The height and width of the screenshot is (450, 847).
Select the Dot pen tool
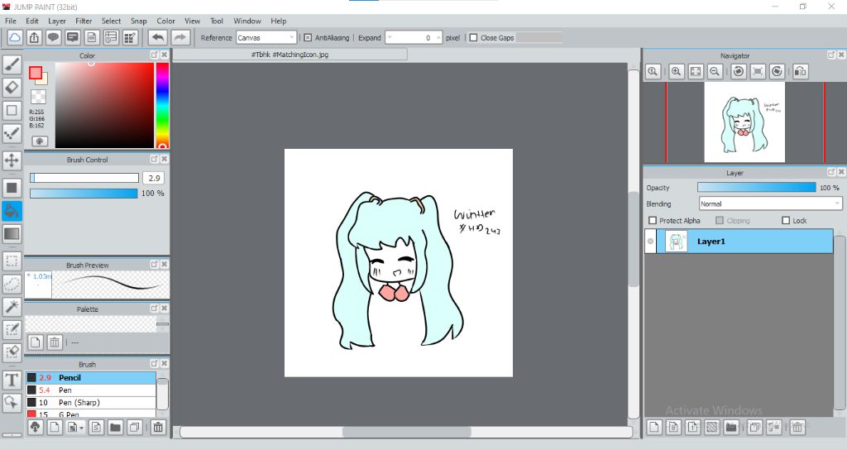tap(12, 133)
